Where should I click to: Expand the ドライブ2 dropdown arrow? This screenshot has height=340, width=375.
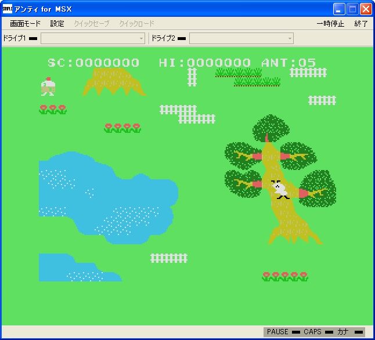pos(290,38)
